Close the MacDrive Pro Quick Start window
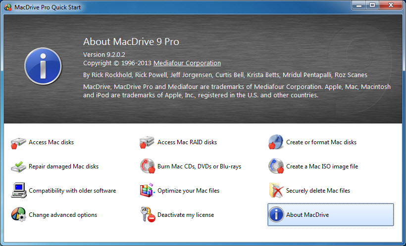406x246 pixels. (x=391, y=5)
